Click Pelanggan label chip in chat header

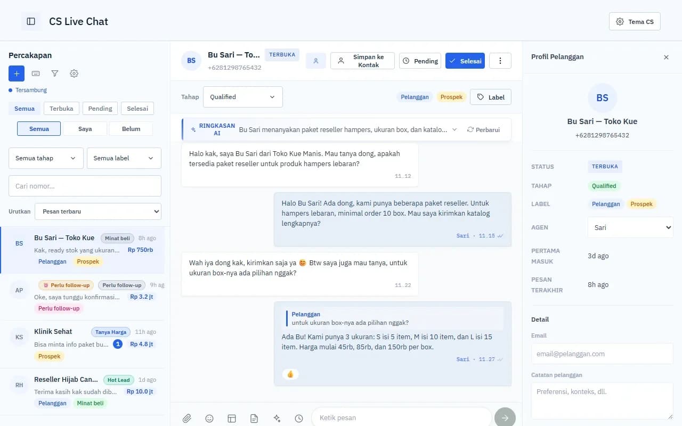pyautogui.click(x=415, y=97)
